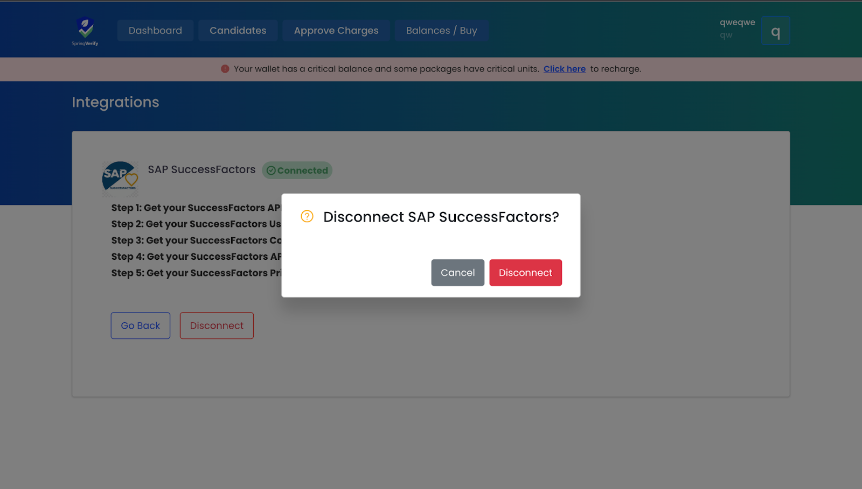The height and width of the screenshot is (489, 862).
Task: Click the qweqwe account name
Action: (x=737, y=23)
